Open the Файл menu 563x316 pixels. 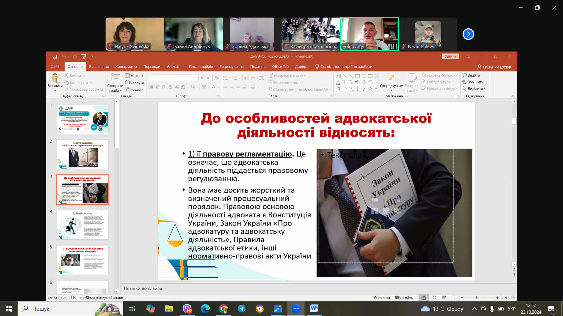[x=55, y=66]
